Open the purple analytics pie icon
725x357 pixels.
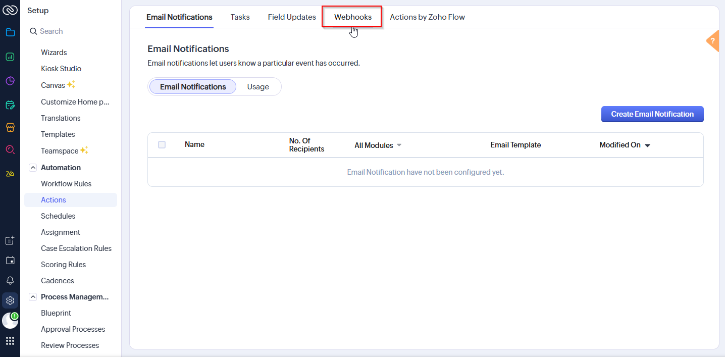coord(10,81)
